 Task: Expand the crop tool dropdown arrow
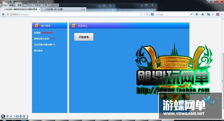[x=213, y=14]
